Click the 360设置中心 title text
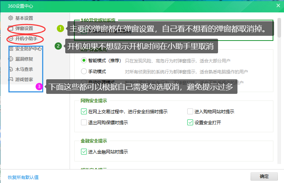 tap(20, 6)
